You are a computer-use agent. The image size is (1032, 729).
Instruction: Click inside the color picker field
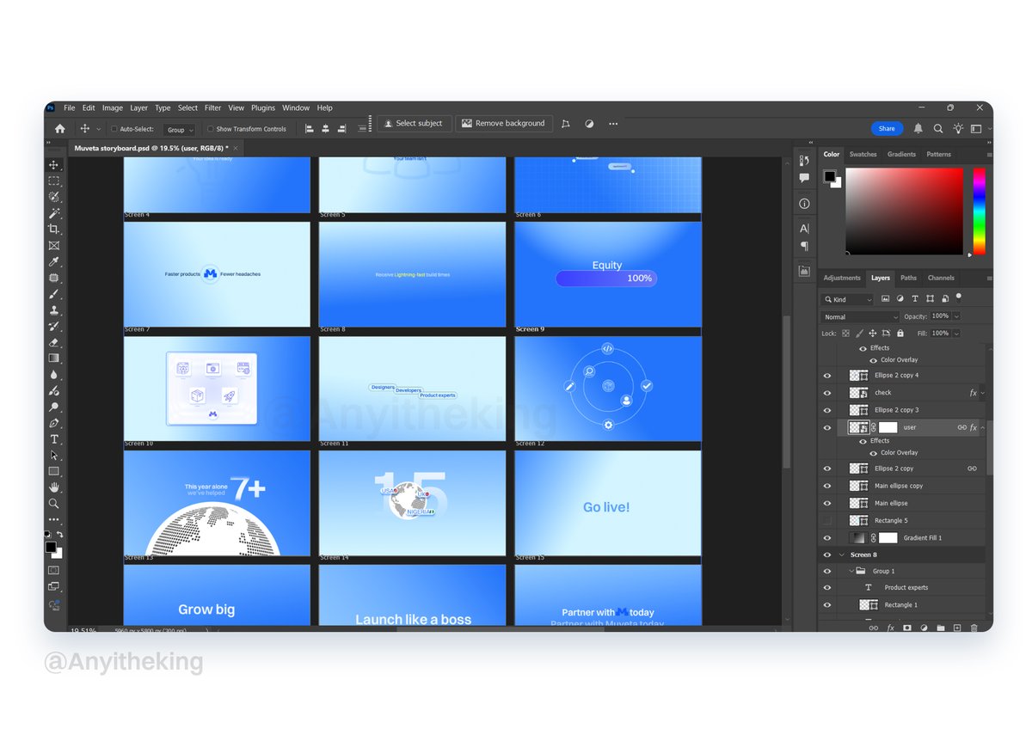904,211
